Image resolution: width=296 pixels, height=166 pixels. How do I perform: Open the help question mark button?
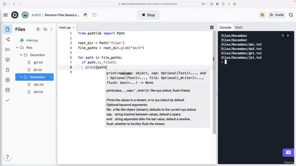pos(7,157)
